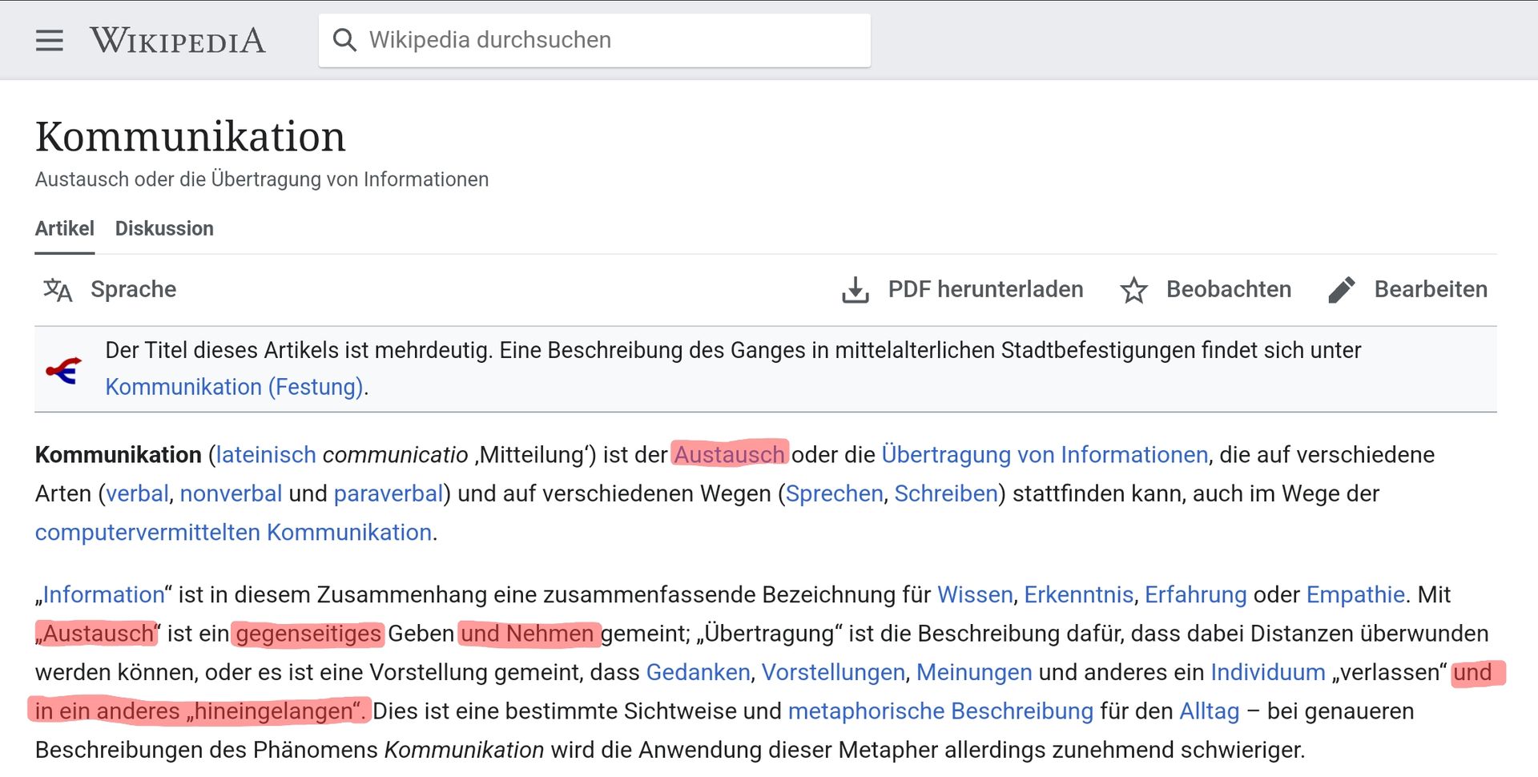1538x777 pixels.
Task: Follow the highlighted Austausch link
Action: (729, 455)
